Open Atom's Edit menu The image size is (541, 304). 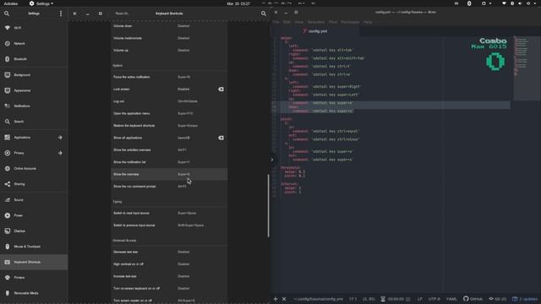(287, 22)
